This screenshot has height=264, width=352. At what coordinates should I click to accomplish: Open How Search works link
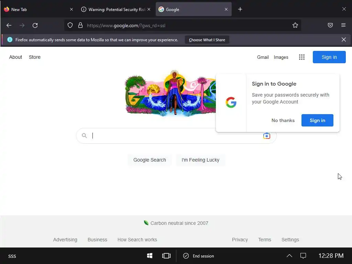pos(137,240)
